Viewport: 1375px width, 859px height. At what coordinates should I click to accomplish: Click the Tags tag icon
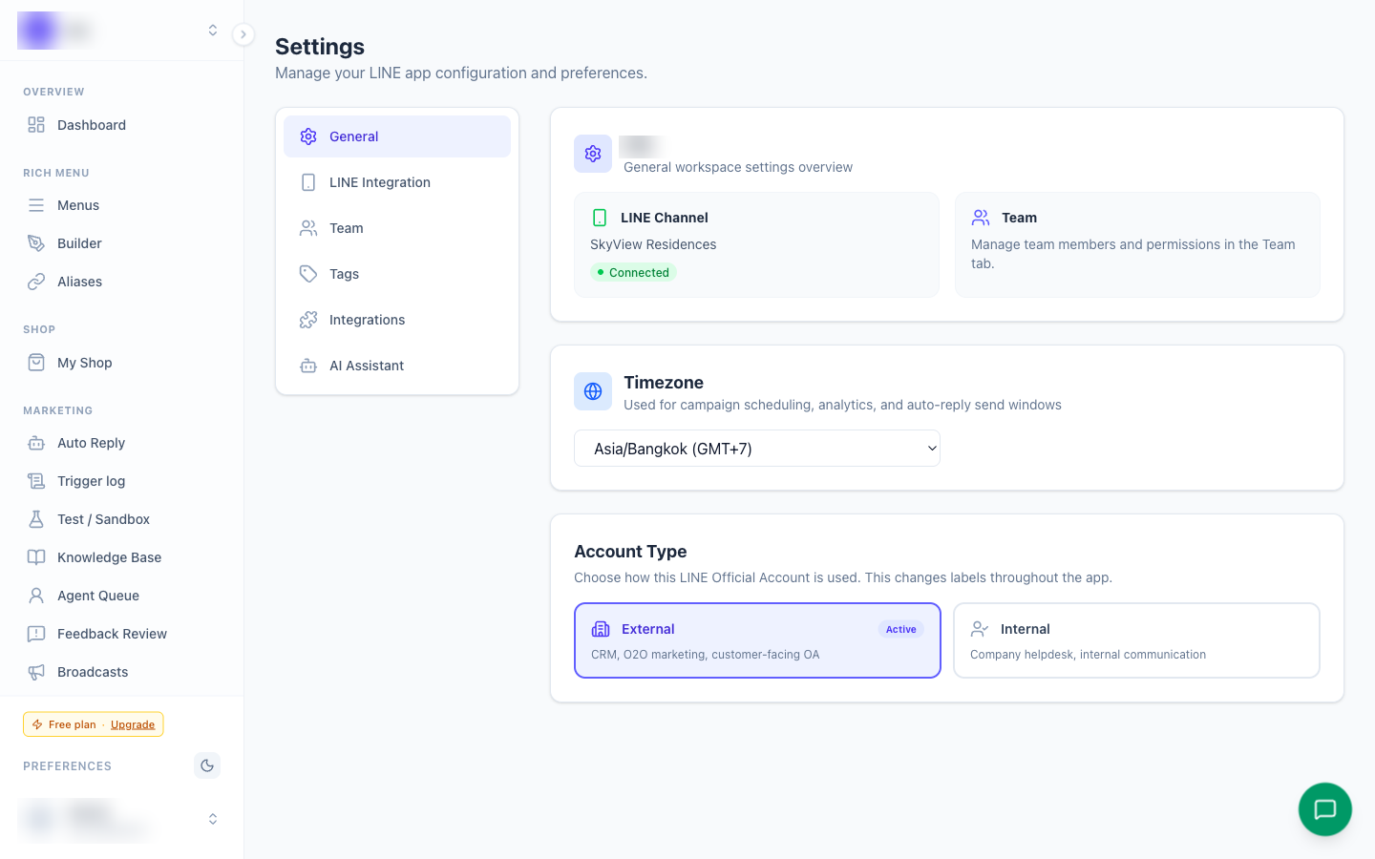[308, 274]
